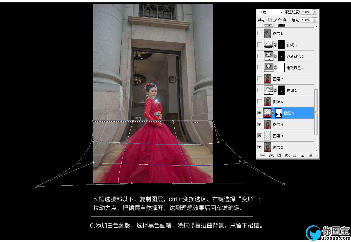Image resolution: width=351 pixels, height=242 pixels.
Task: Click layers panel scrollbar up arrow
Action: pyautogui.click(x=316, y=27)
